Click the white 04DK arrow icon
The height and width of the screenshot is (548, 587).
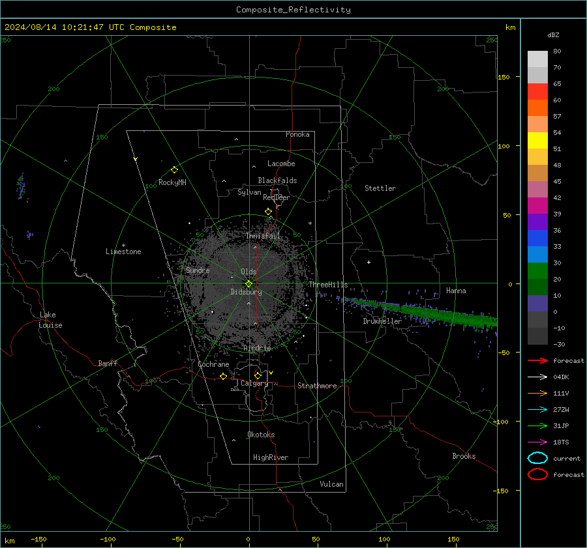coord(537,377)
